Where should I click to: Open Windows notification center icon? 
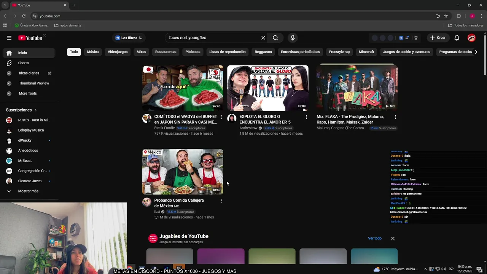(x=479, y=269)
